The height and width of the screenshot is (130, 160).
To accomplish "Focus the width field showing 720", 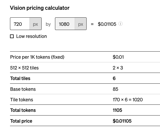I will tap(20, 24).
